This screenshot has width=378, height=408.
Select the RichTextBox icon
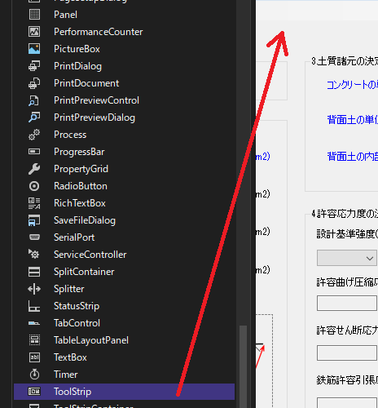(x=34, y=203)
